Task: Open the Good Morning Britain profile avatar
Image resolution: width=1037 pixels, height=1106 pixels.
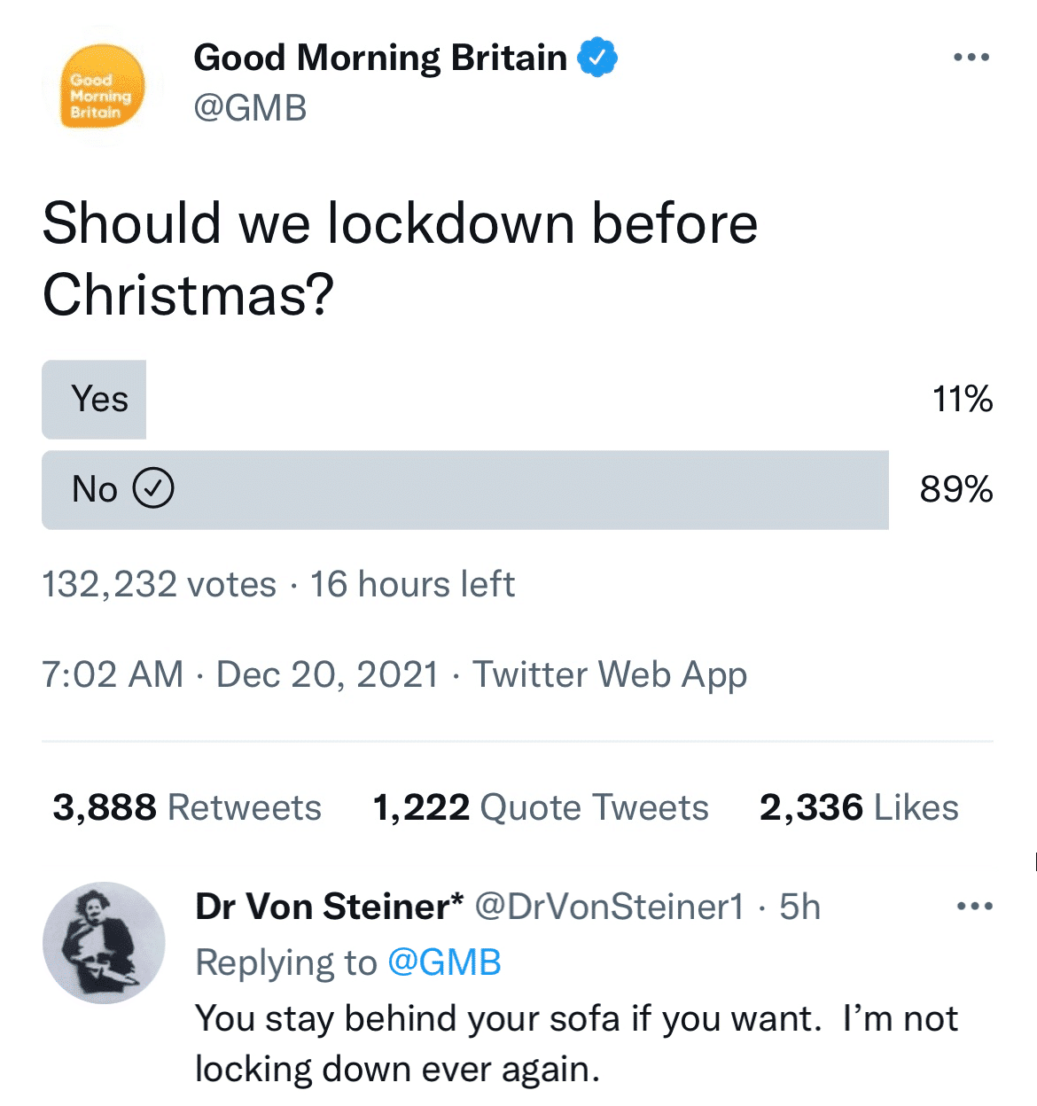Action: point(102,88)
